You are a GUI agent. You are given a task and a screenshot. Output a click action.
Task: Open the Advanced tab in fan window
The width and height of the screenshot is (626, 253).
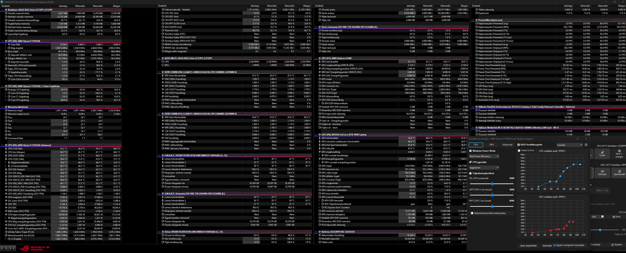507,145
